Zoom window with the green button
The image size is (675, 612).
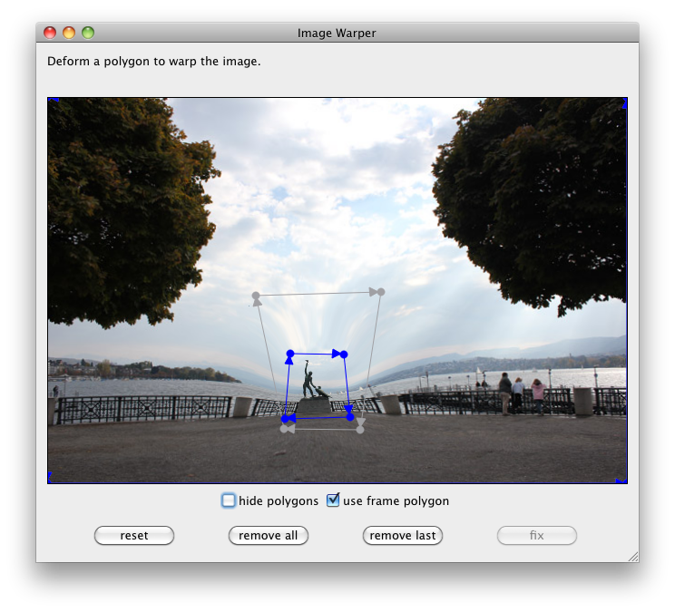pyautogui.click(x=88, y=33)
